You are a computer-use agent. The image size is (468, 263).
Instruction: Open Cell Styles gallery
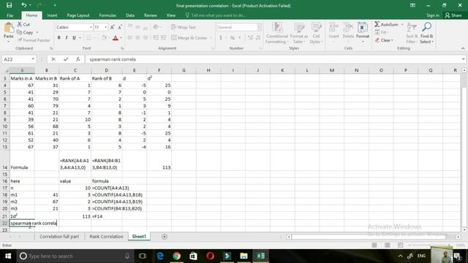316,33
